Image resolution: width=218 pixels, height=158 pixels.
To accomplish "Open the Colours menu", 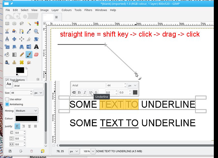I will 66,10.
